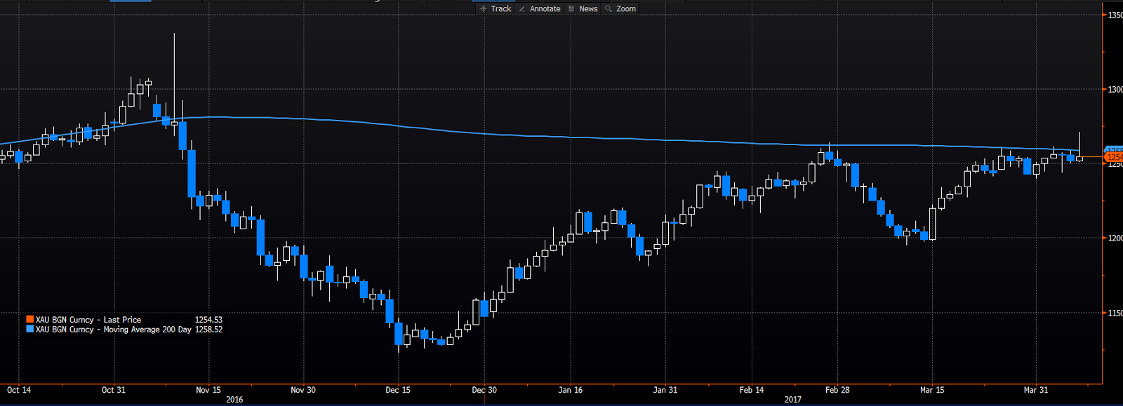
Task: Click the 2016 year label
Action: [234, 400]
